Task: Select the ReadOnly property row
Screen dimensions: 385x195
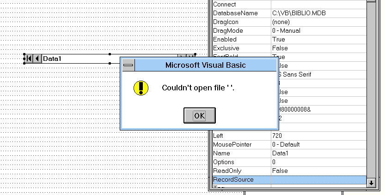Action: 289,171
